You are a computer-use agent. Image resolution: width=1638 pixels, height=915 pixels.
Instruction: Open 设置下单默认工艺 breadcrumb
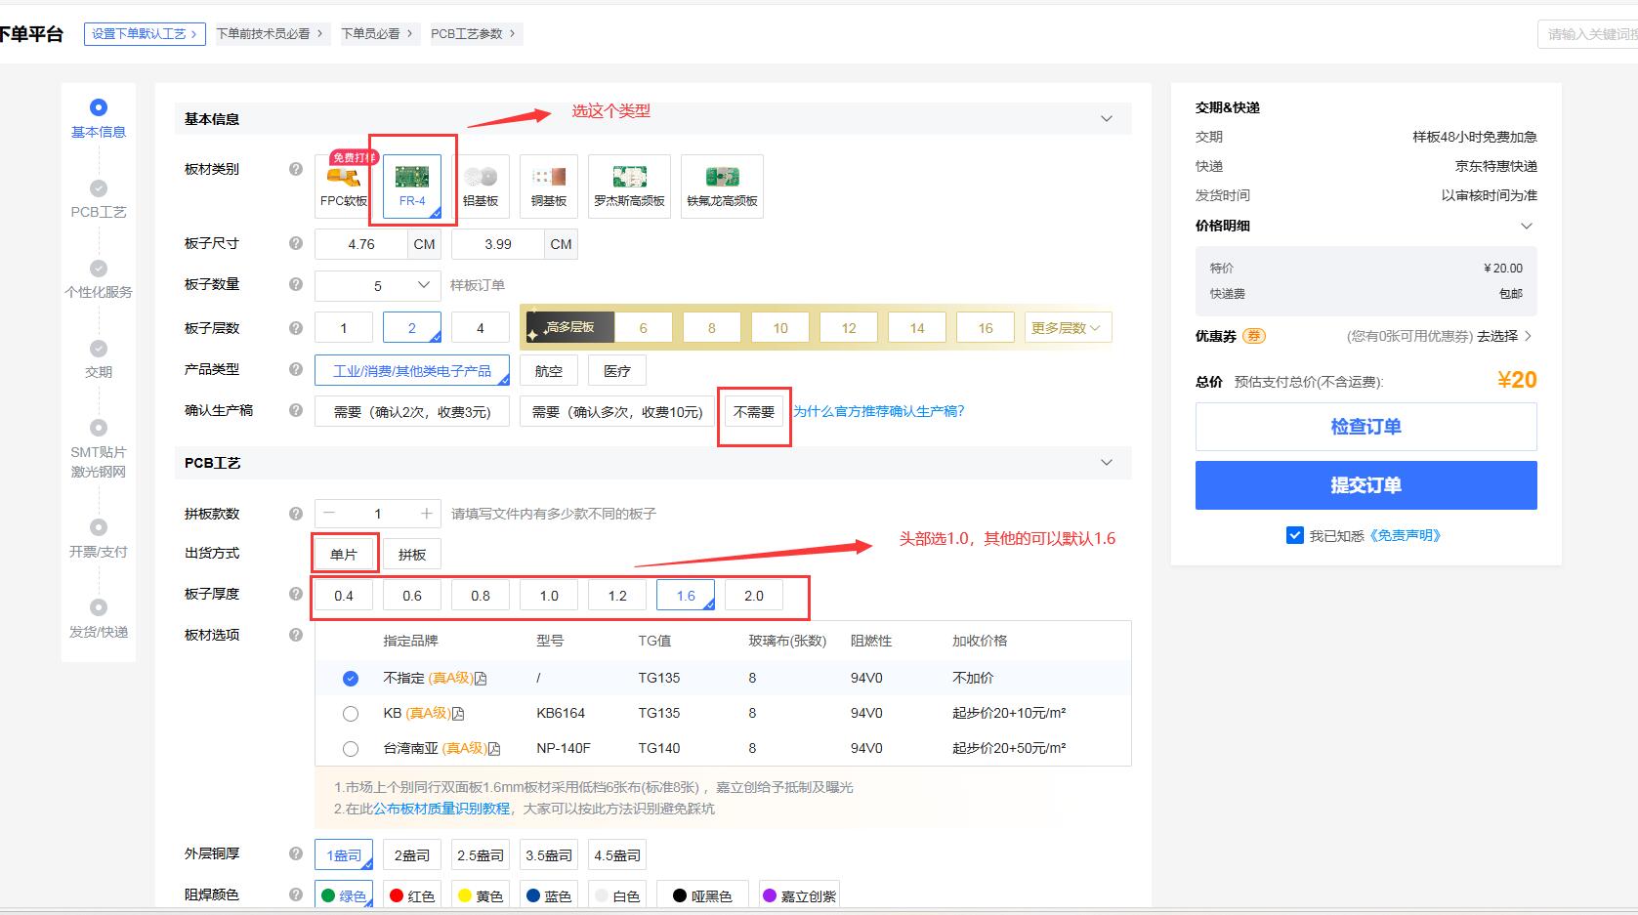click(145, 33)
